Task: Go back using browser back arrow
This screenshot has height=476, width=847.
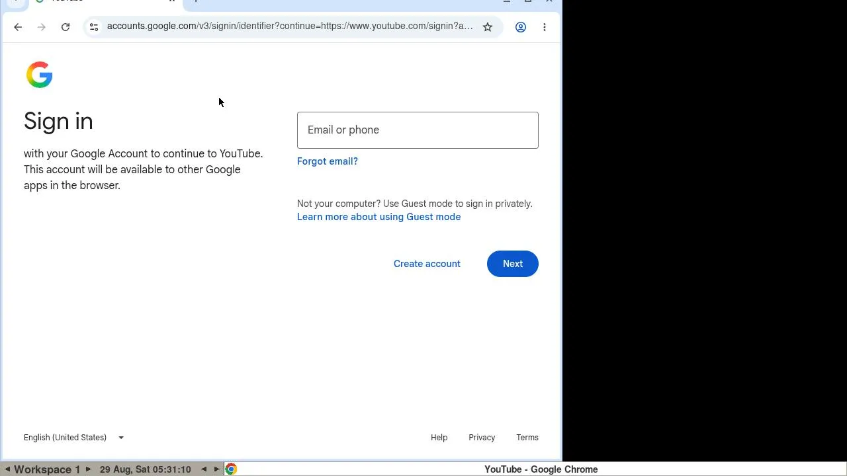Action: click(18, 27)
